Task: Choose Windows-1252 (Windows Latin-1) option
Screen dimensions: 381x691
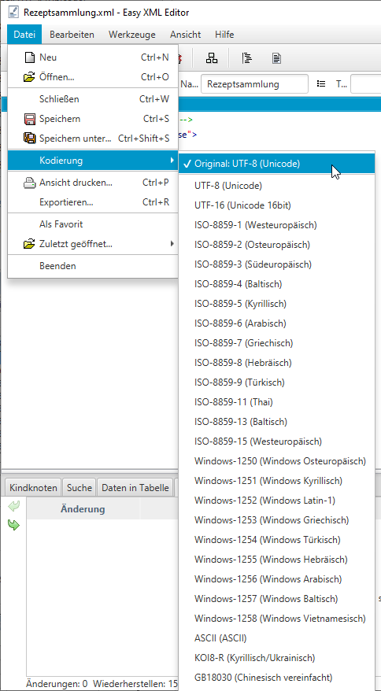Action: pyautogui.click(x=264, y=501)
